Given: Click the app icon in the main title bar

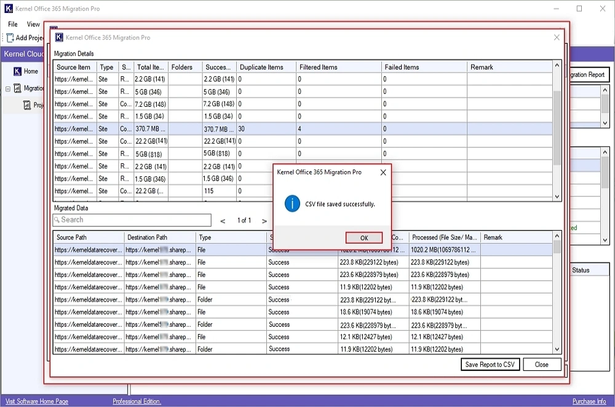Looking at the screenshot, I should click(x=8, y=8).
